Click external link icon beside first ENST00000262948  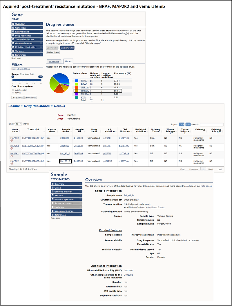[43, 138]
